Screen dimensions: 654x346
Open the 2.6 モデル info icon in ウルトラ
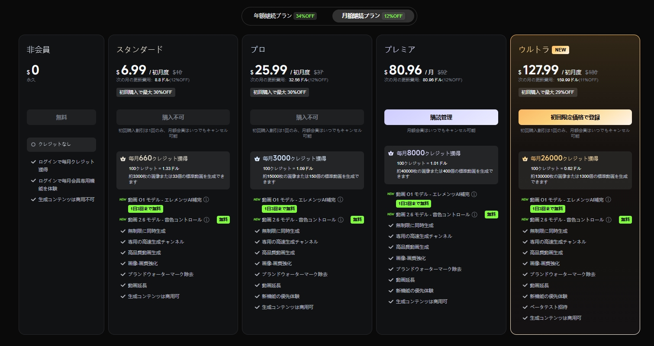pyautogui.click(x=609, y=220)
